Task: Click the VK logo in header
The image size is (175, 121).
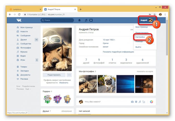Action: 19,20
